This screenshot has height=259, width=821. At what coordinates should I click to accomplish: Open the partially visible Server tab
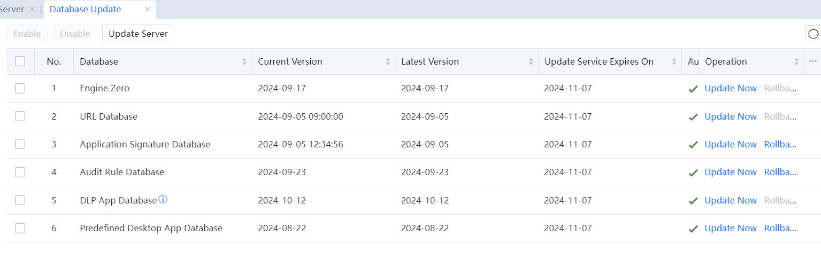pyautogui.click(x=12, y=9)
